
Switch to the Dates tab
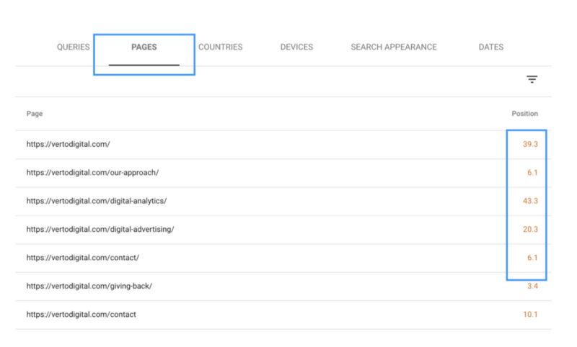tap(491, 47)
